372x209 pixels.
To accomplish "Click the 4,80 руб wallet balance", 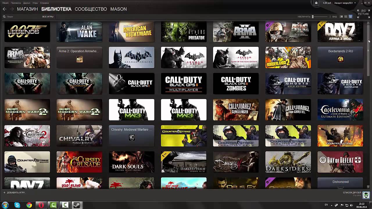I will (327, 3).
